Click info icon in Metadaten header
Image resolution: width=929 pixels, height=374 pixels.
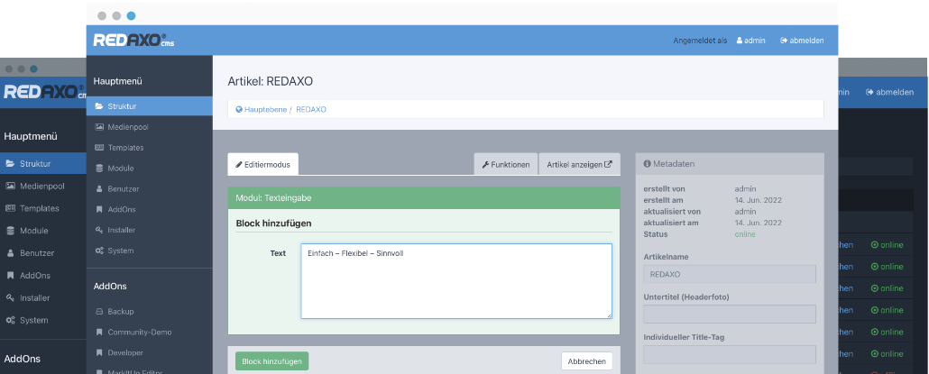647,164
